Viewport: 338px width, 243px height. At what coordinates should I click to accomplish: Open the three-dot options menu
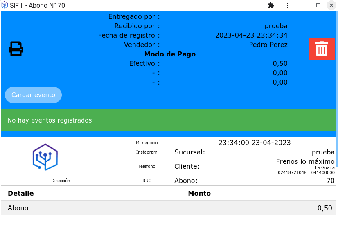tap(287, 5)
